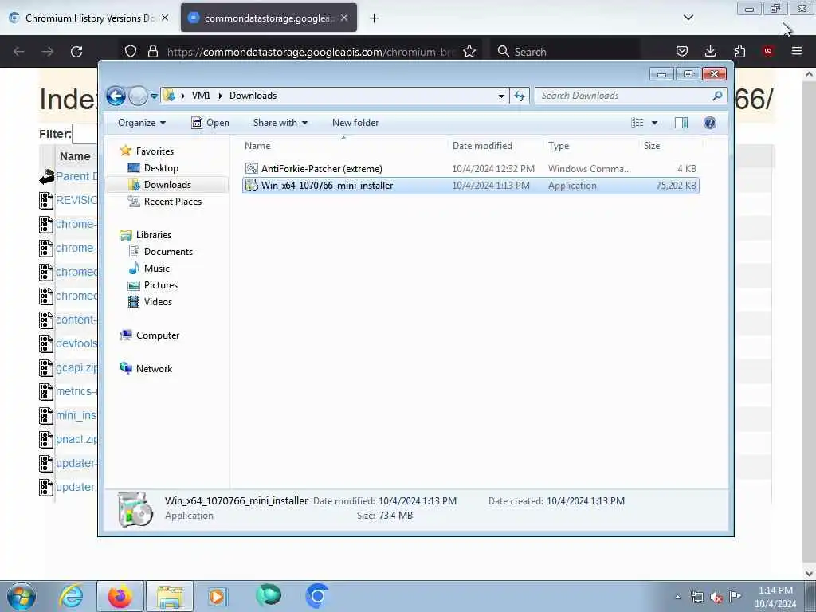The image size is (816, 612).
Task: Select Computer in the navigation pane
Action: click(158, 335)
